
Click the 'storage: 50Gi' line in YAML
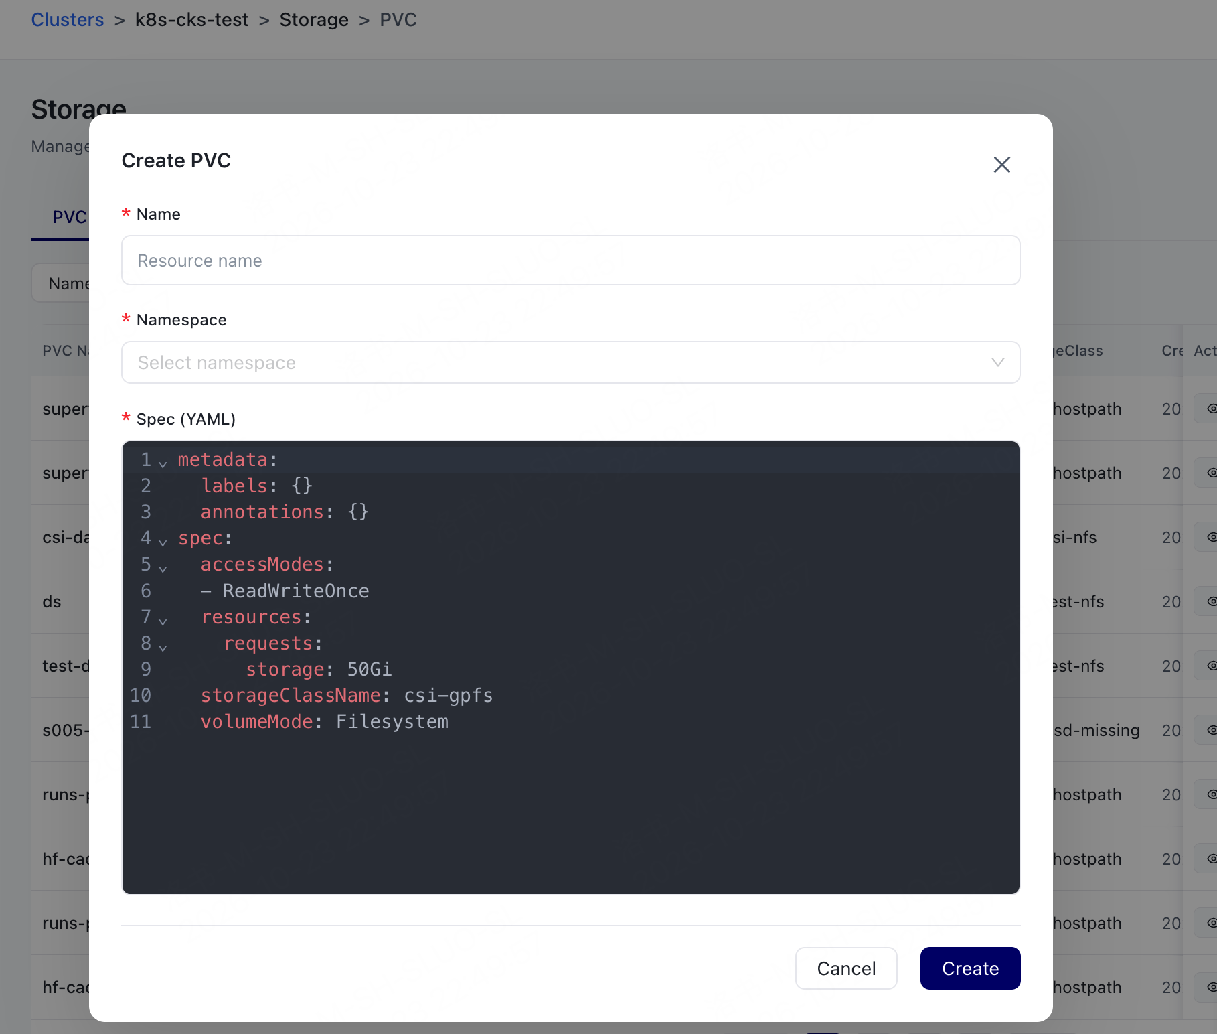[319, 669]
